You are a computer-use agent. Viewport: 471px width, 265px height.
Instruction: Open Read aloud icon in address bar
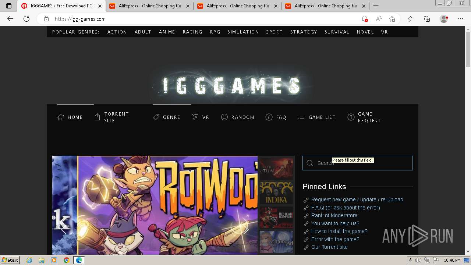(x=378, y=19)
